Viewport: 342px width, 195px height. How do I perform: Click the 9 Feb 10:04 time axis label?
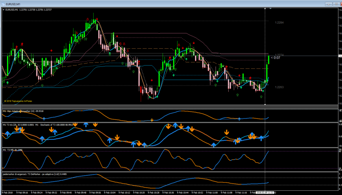click(110, 193)
